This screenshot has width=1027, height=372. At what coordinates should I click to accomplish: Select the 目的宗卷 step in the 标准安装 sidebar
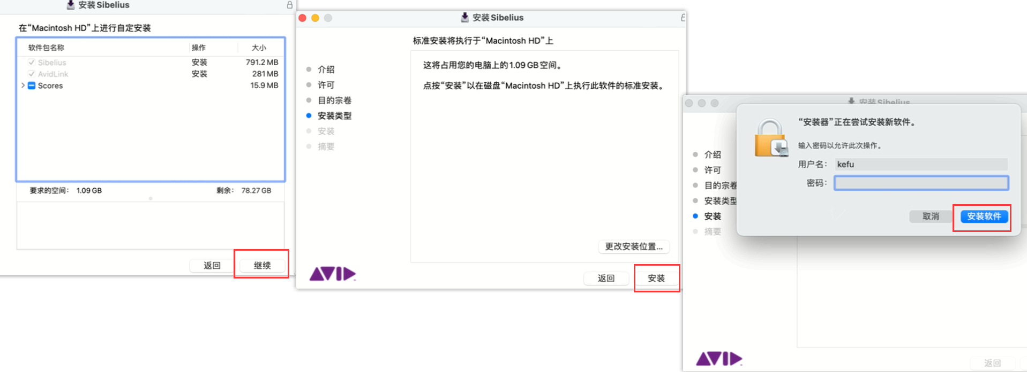(x=334, y=100)
